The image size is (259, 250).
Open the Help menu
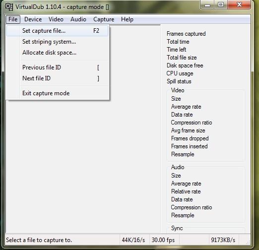pos(127,19)
